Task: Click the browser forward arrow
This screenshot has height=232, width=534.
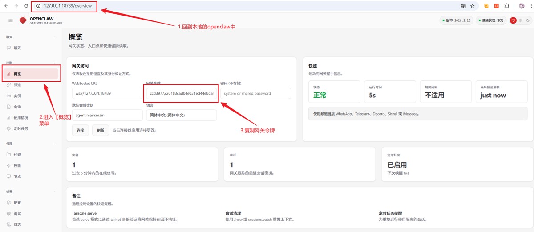Action: pyautogui.click(x=16, y=6)
